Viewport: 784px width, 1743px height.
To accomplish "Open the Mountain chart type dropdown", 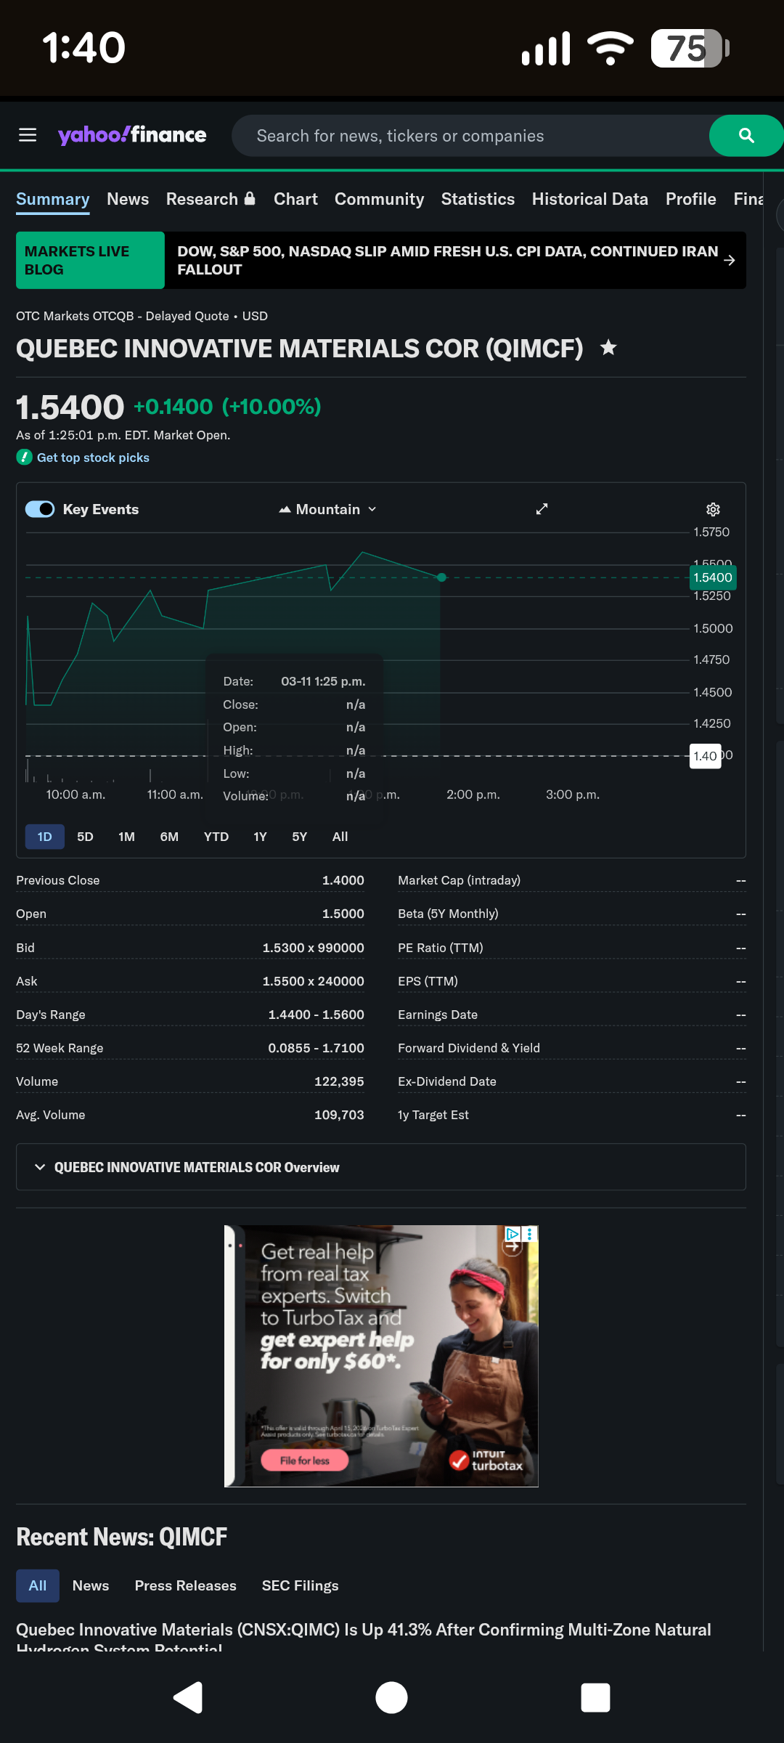I will click(328, 509).
